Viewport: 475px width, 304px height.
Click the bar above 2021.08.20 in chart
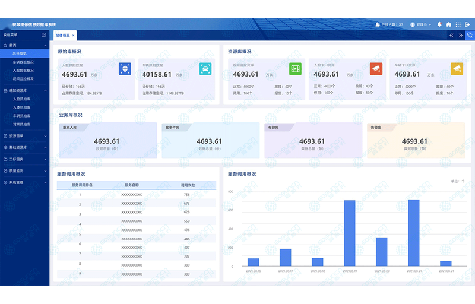click(x=382, y=252)
